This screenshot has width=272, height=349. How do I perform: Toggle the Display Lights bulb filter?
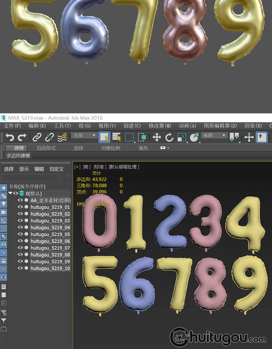[4, 204]
